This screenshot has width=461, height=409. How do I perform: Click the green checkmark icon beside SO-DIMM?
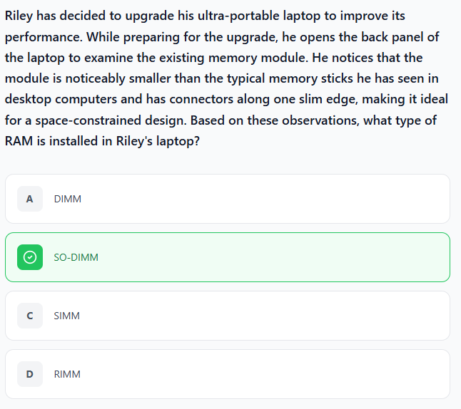pyautogui.click(x=30, y=257)
